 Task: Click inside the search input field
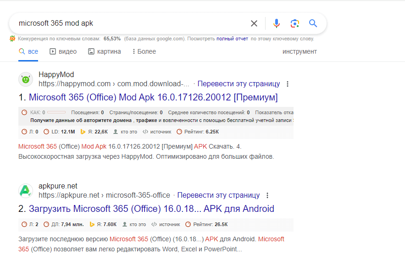point(128,23)
